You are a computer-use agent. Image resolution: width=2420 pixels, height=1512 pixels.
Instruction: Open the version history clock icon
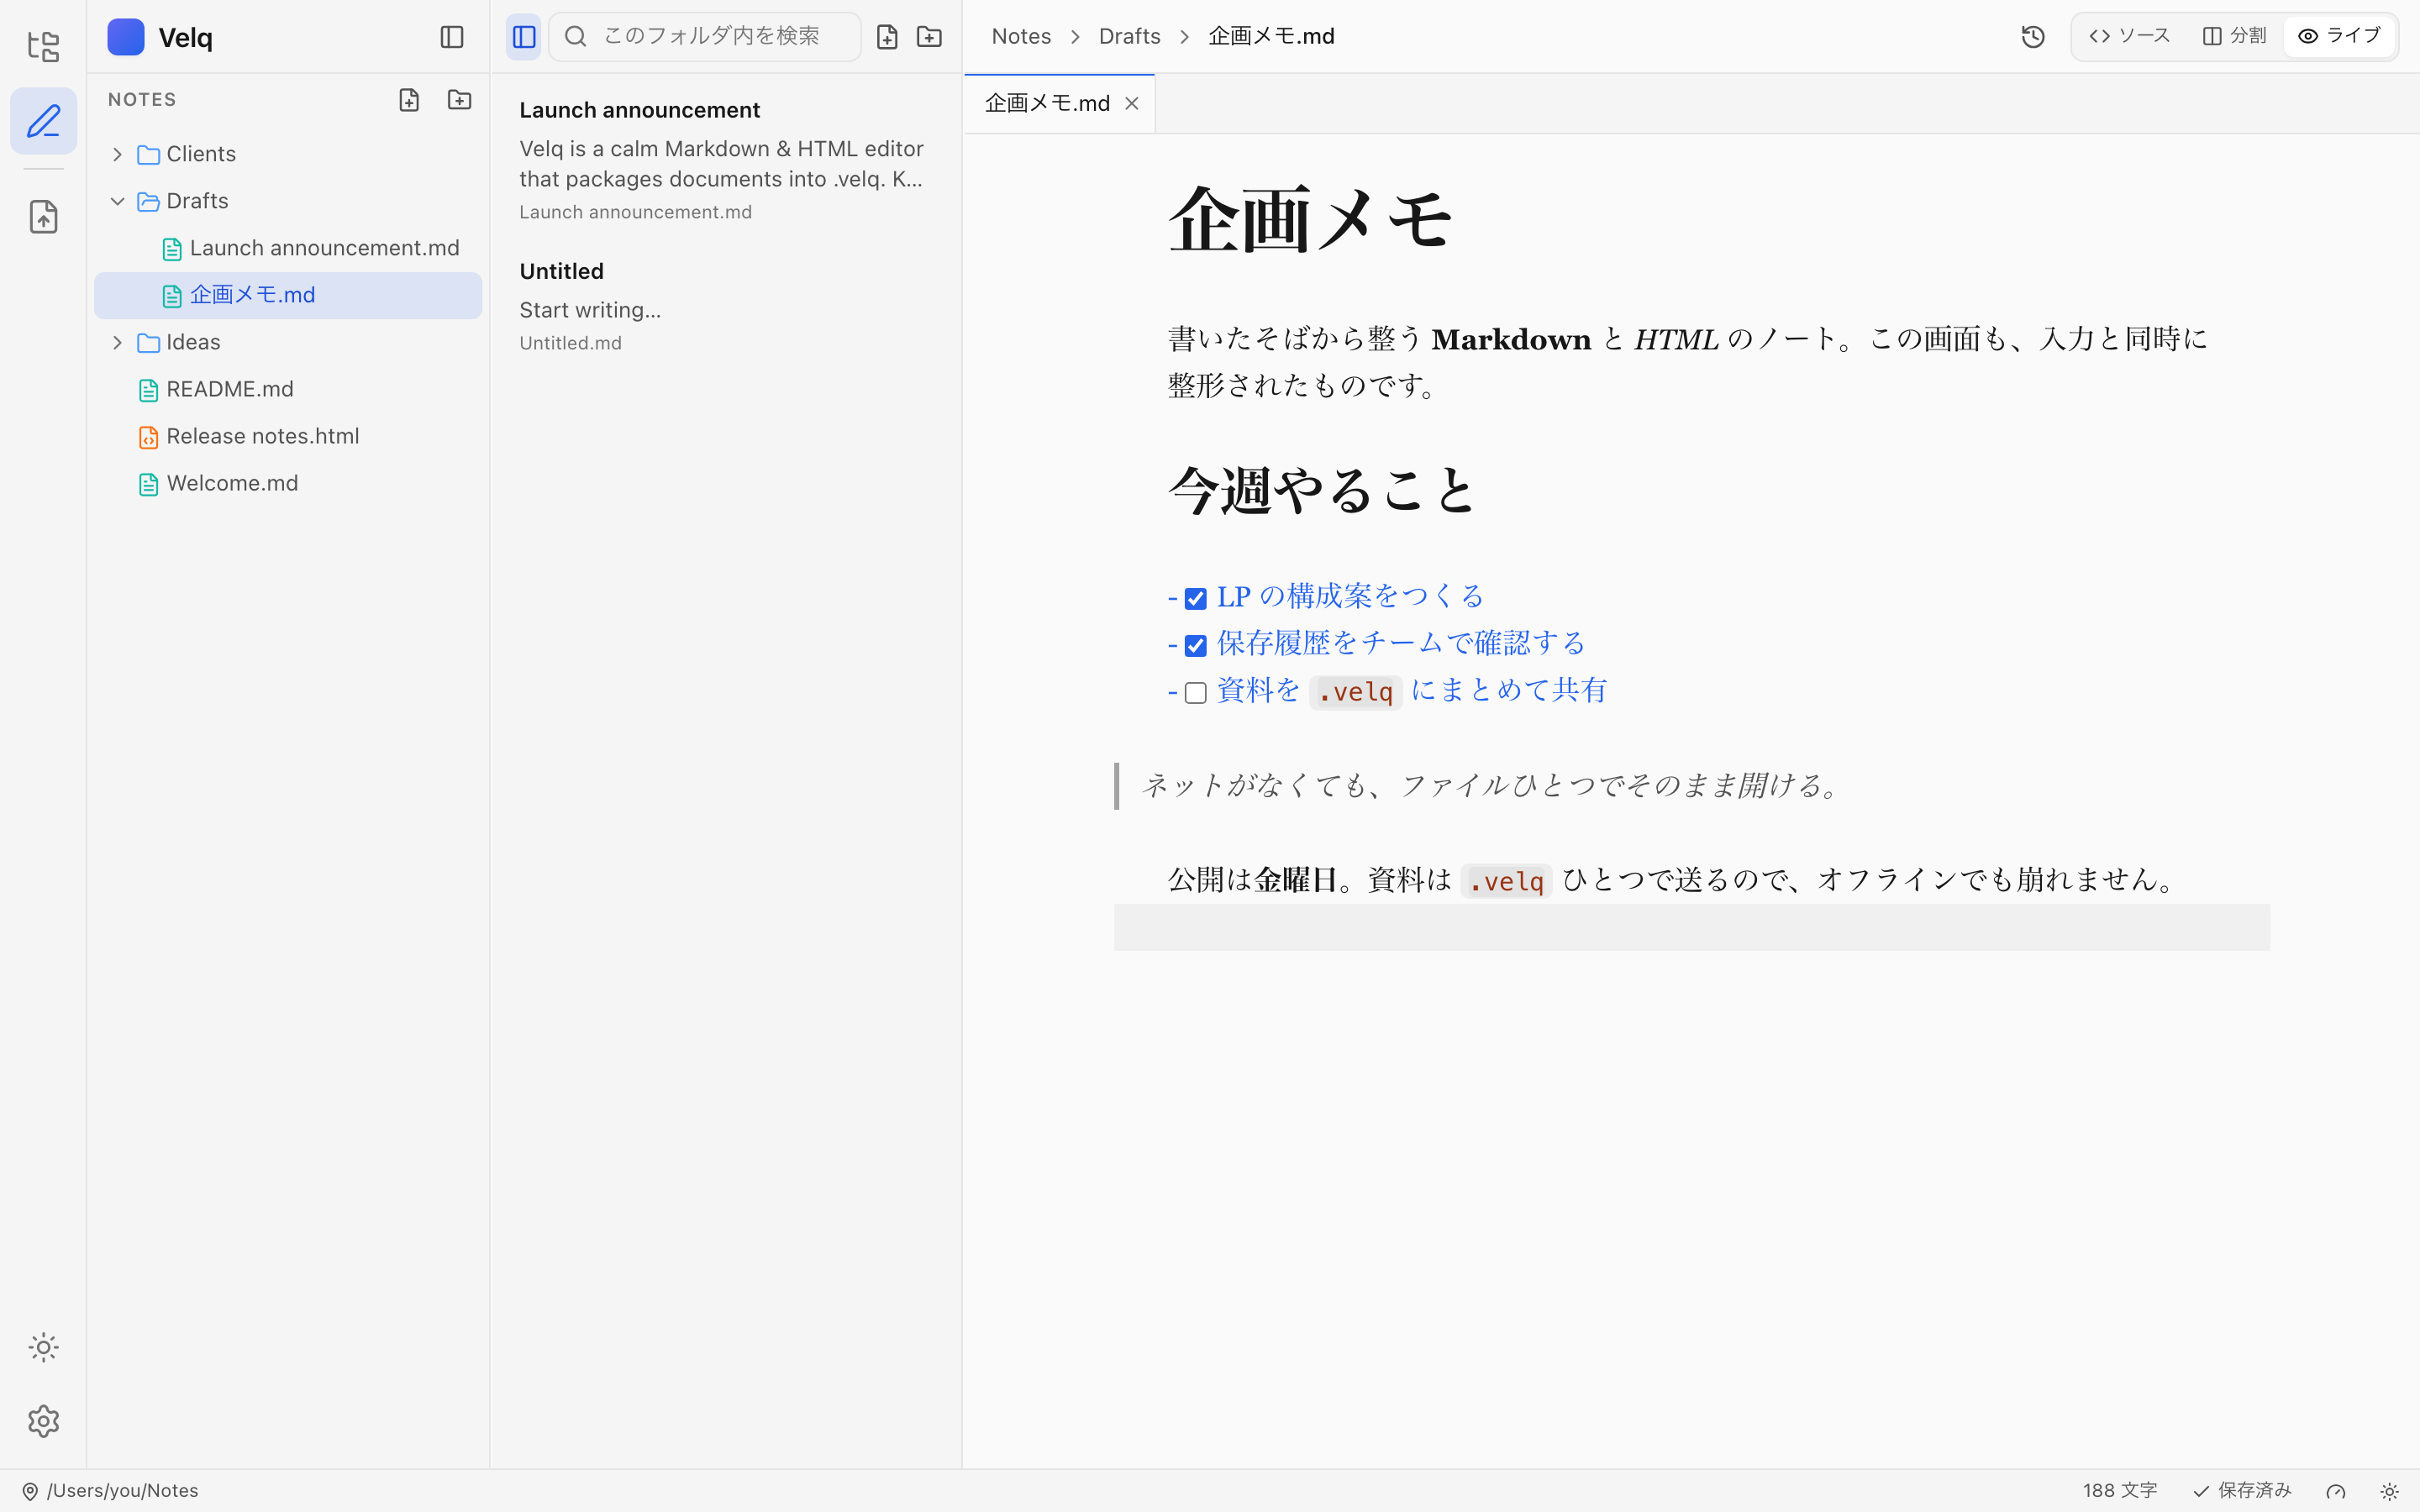pos(2033,37)
